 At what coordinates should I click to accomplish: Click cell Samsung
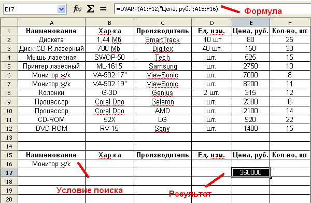(x=163, y=66)
